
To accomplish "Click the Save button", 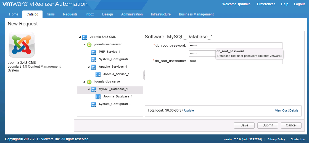I will pyautogui.click(x=244, y=125).
